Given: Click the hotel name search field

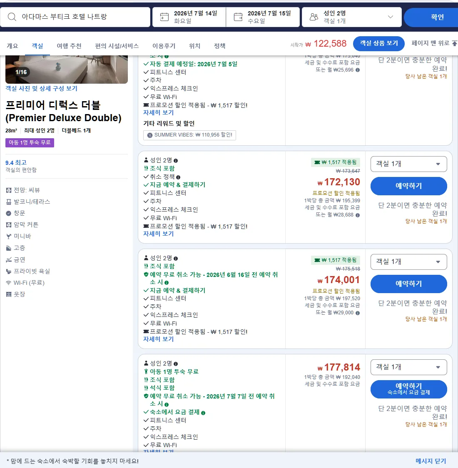Looking at the screenshot, I should click(x=75, y=17).
